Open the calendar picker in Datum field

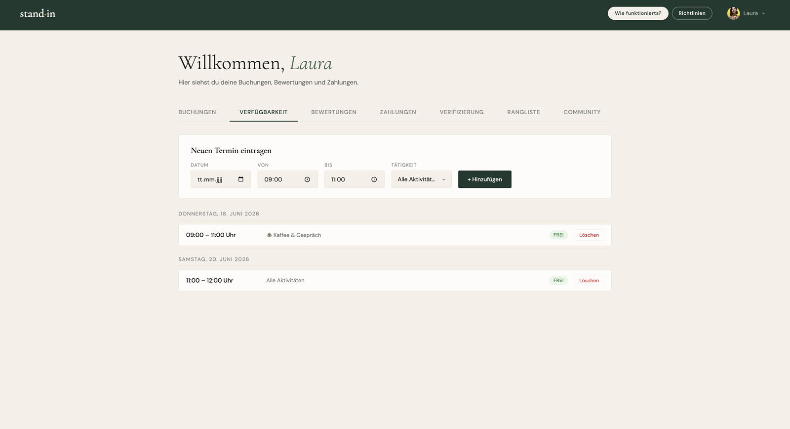point(241,179)
